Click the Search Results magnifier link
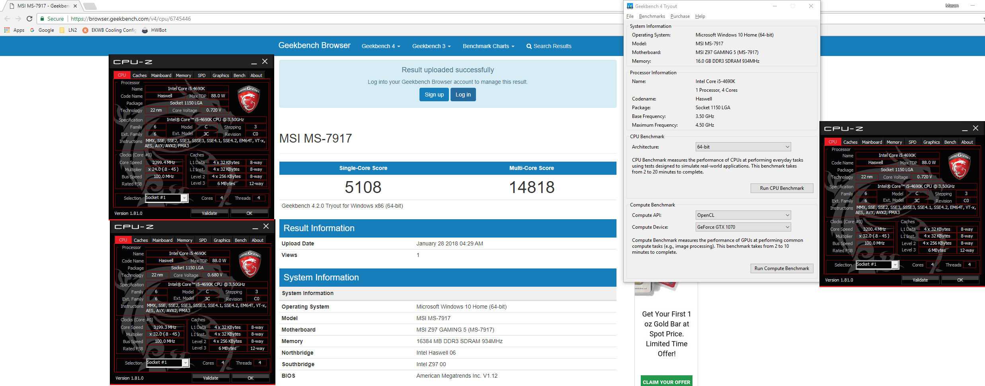Screen dimensions: 985x386 tap(548, 46)
